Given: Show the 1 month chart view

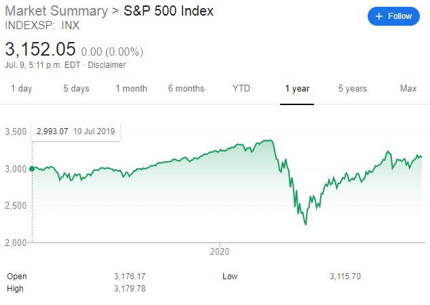Looking at the screenshot, I should (132, 89).
